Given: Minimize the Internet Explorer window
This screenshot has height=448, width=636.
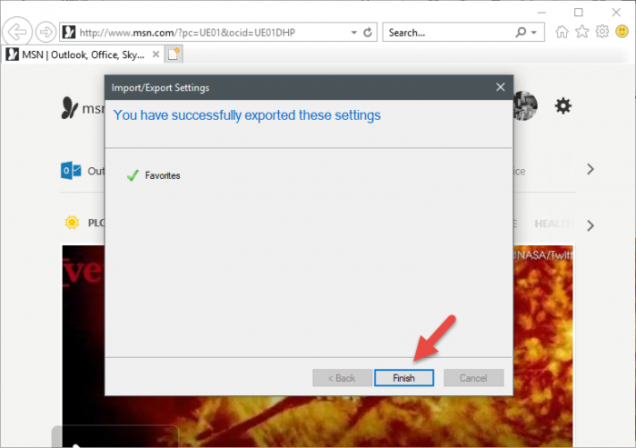Looking at the screenshot, I should [542, 13].
